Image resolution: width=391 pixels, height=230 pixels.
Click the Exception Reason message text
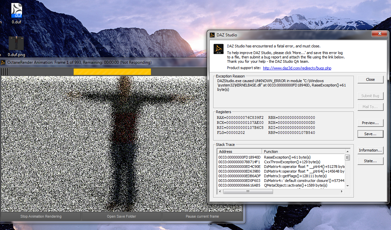[281, 85]
